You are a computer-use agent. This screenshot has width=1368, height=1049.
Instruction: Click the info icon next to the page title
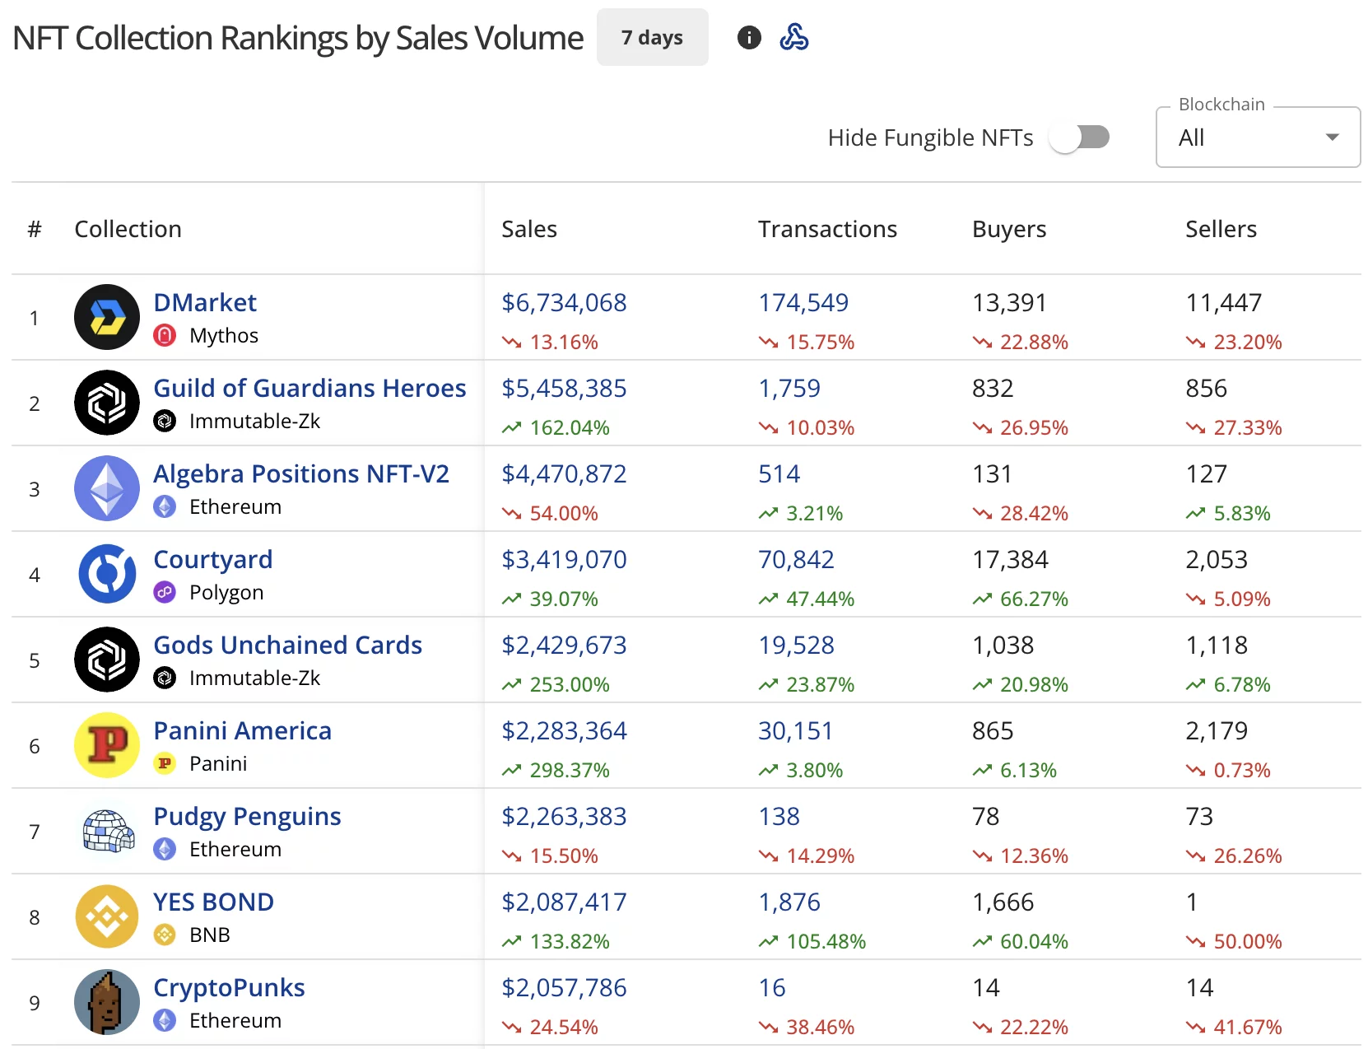click(x=748, y=37)
